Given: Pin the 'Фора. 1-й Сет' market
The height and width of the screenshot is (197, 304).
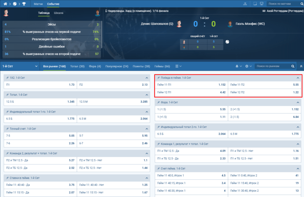Looking at the screenshot, I should pyautogui.click(x=158, y=102).
